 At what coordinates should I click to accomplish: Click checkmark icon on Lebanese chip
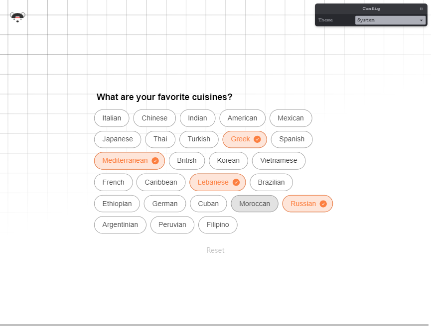coord(236,182)
